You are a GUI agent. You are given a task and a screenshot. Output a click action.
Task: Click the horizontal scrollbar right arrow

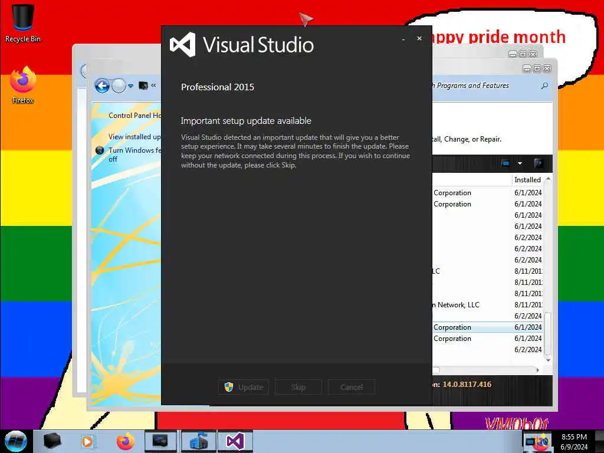click(537, 370)
